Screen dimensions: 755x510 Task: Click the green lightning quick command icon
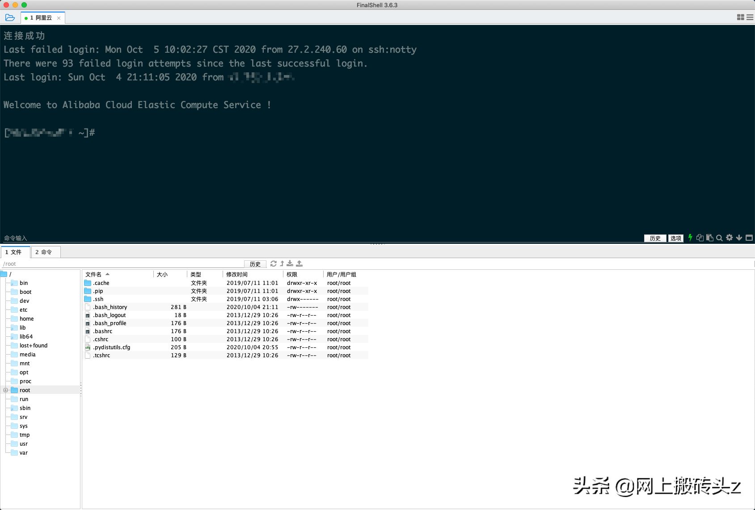[690, 238]
